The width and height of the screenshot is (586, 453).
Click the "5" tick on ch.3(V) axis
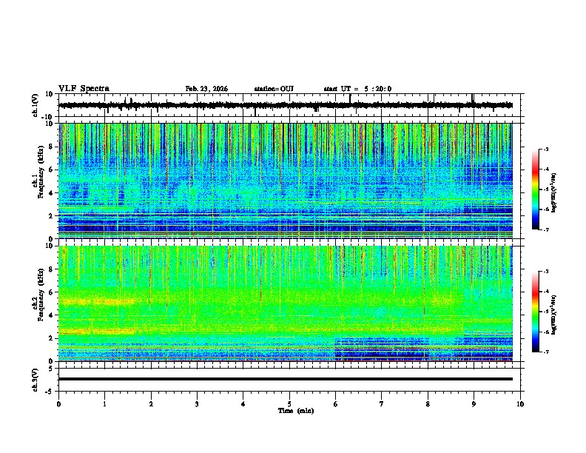52,368
